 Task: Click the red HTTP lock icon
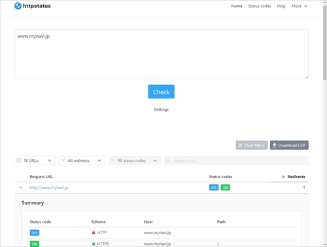94,233
